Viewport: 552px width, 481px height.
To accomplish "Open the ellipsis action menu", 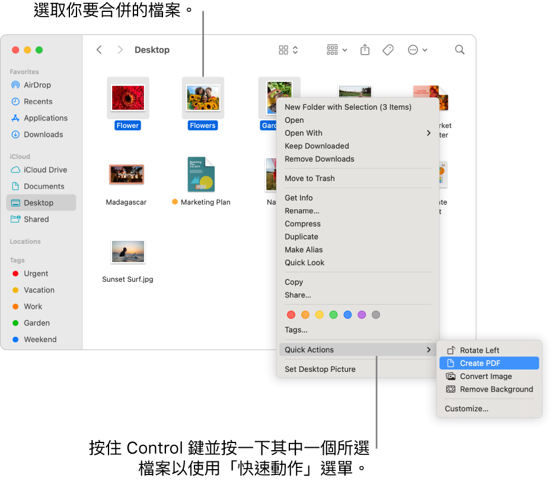I will 417,50.
